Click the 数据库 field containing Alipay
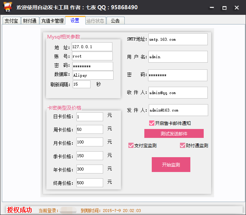Viewport: 246px width, 215px height. [93, 75]
